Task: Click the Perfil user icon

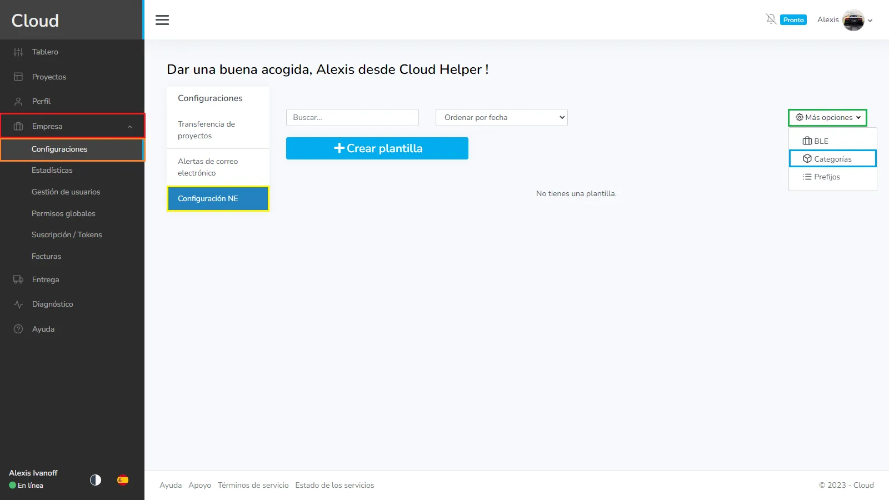Action: [x=18, y=102]
